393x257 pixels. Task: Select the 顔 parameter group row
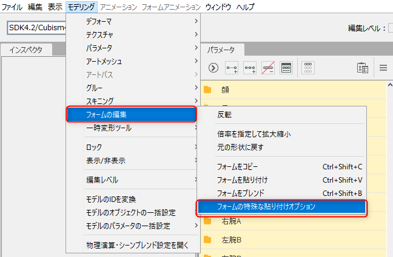coord(294,89)
